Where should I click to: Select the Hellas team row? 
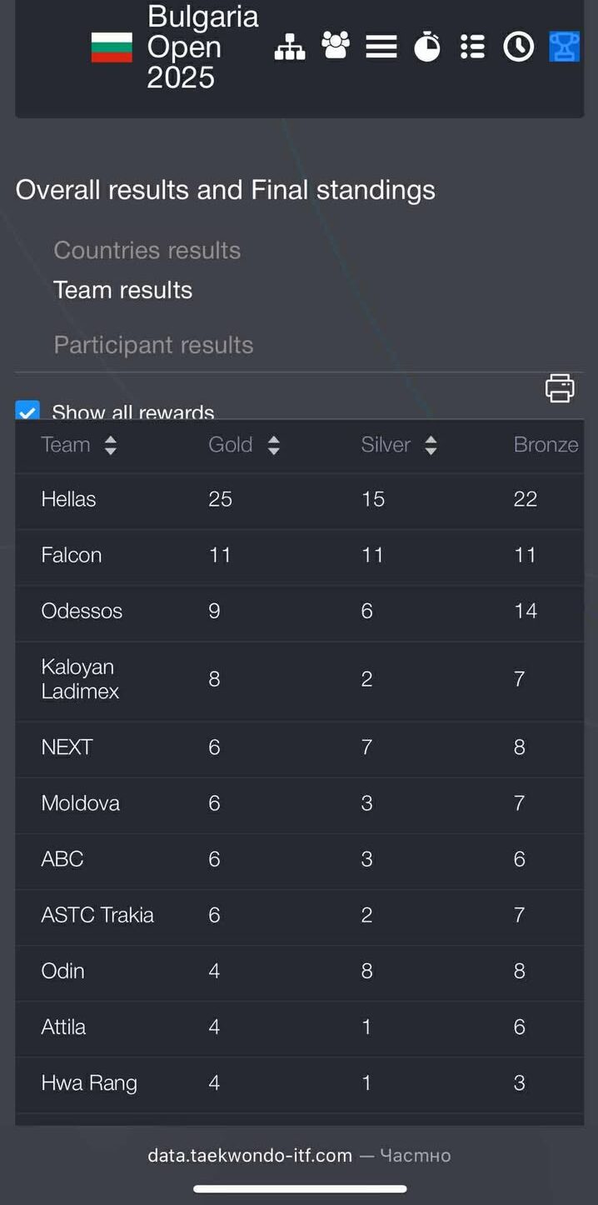tap(68, 499)
